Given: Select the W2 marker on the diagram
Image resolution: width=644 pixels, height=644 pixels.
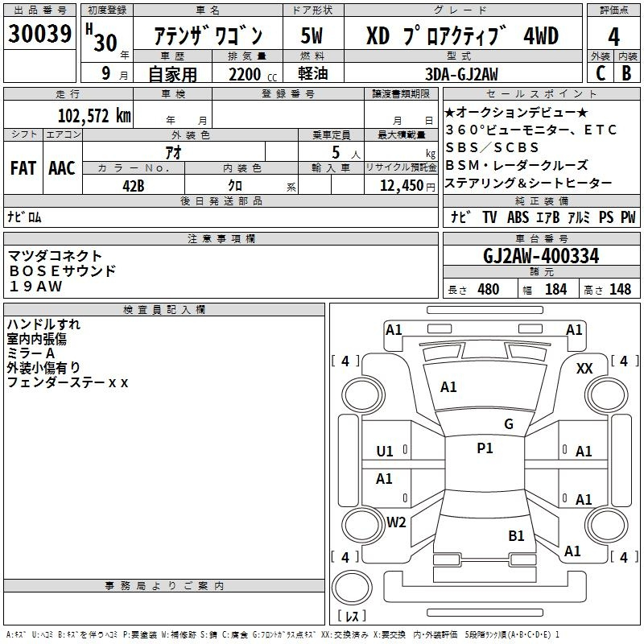Looking at the screenshot, I should (396, 522).
